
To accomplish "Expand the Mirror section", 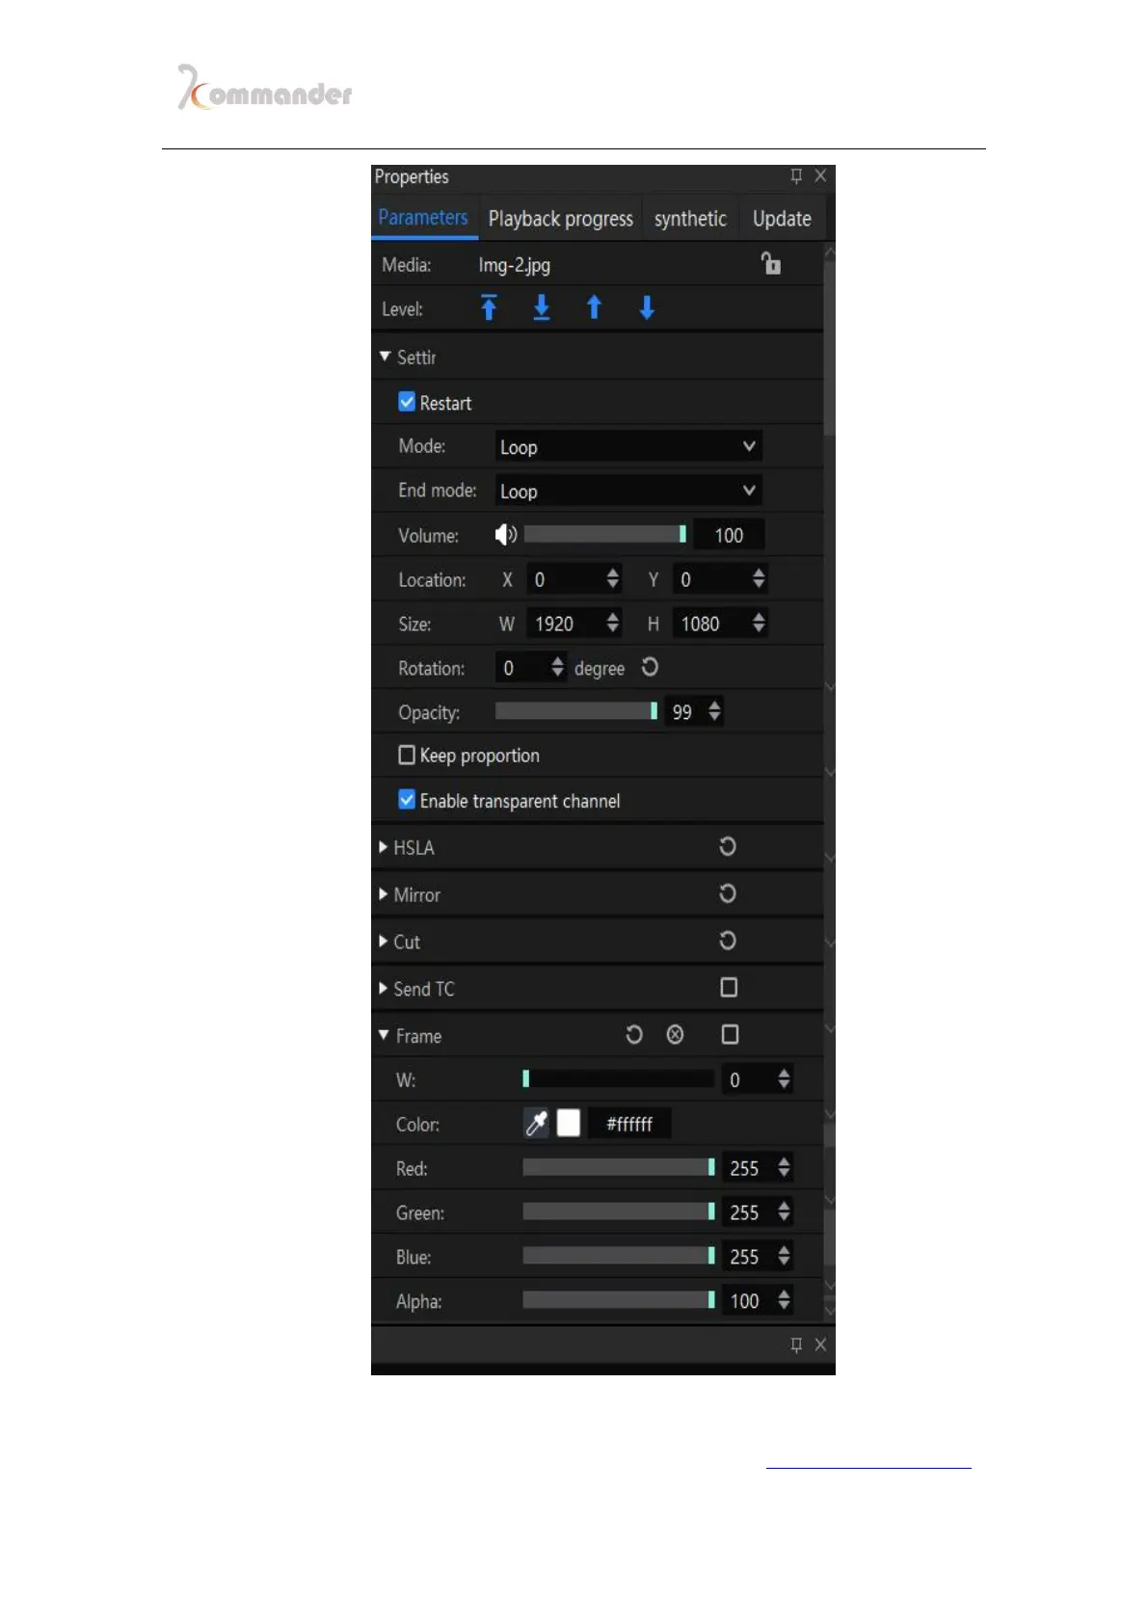I will (384, 894).
